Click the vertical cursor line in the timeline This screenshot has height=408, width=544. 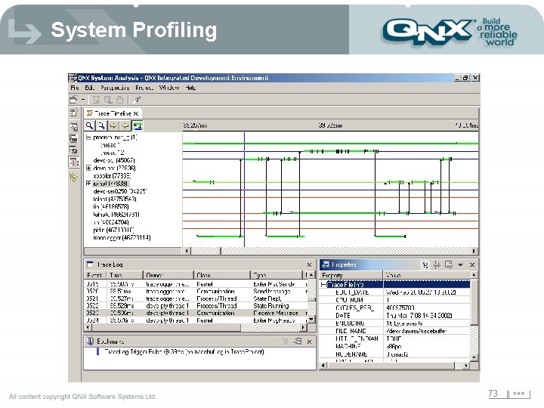[244, 189]
